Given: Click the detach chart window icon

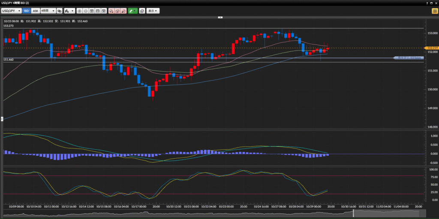Looking at the screenshot, I should [x=142, y=11].
